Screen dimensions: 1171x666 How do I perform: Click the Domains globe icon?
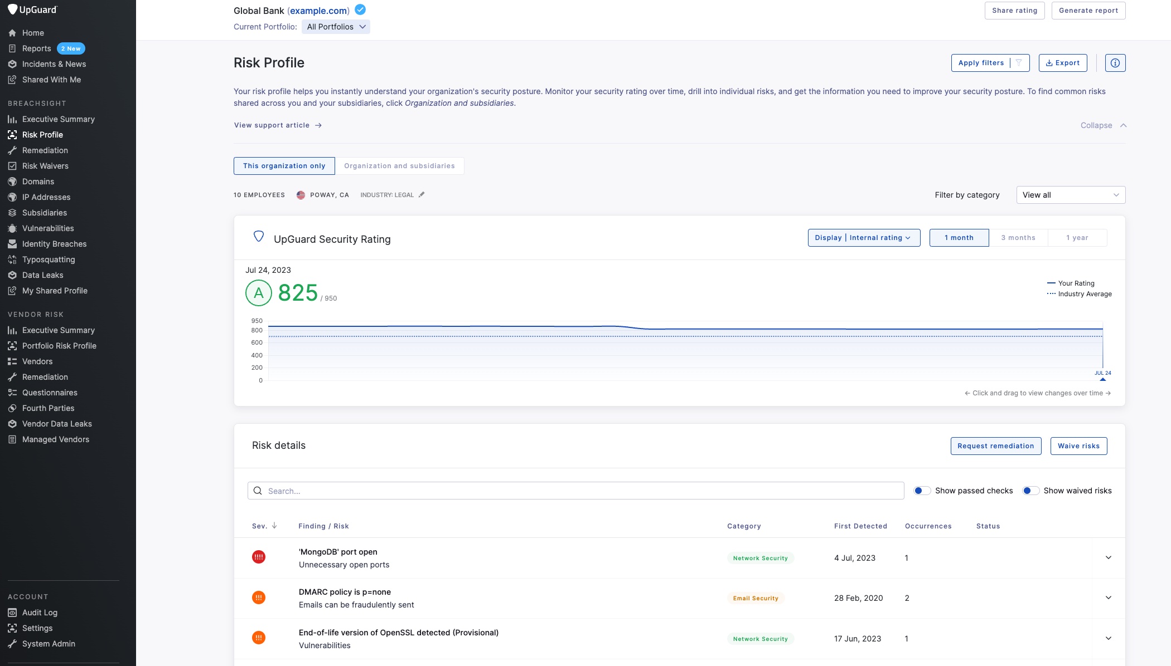point(12,182)
